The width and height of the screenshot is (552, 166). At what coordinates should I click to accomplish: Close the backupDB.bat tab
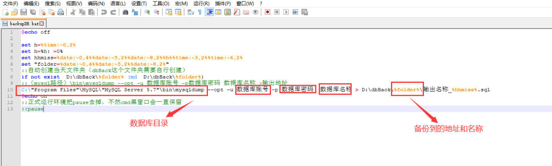coord(42,24)
